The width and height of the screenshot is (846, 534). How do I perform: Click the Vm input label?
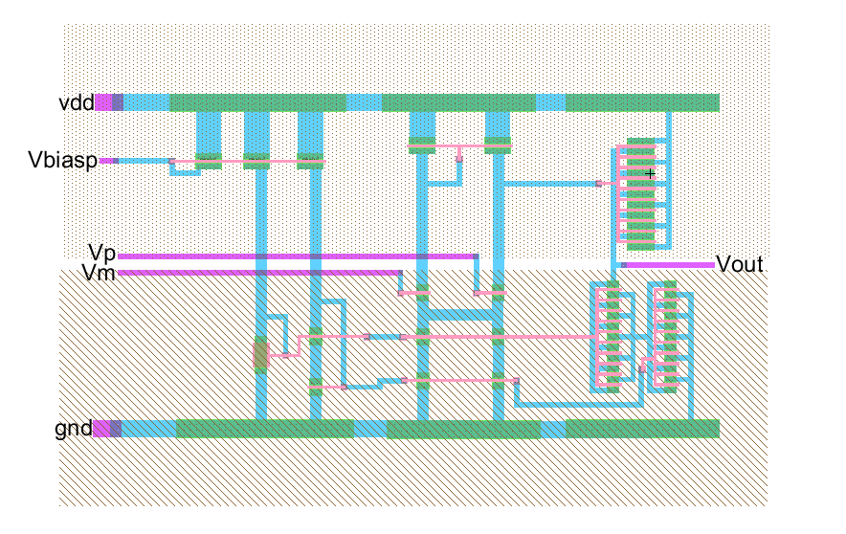coord(99,273)
